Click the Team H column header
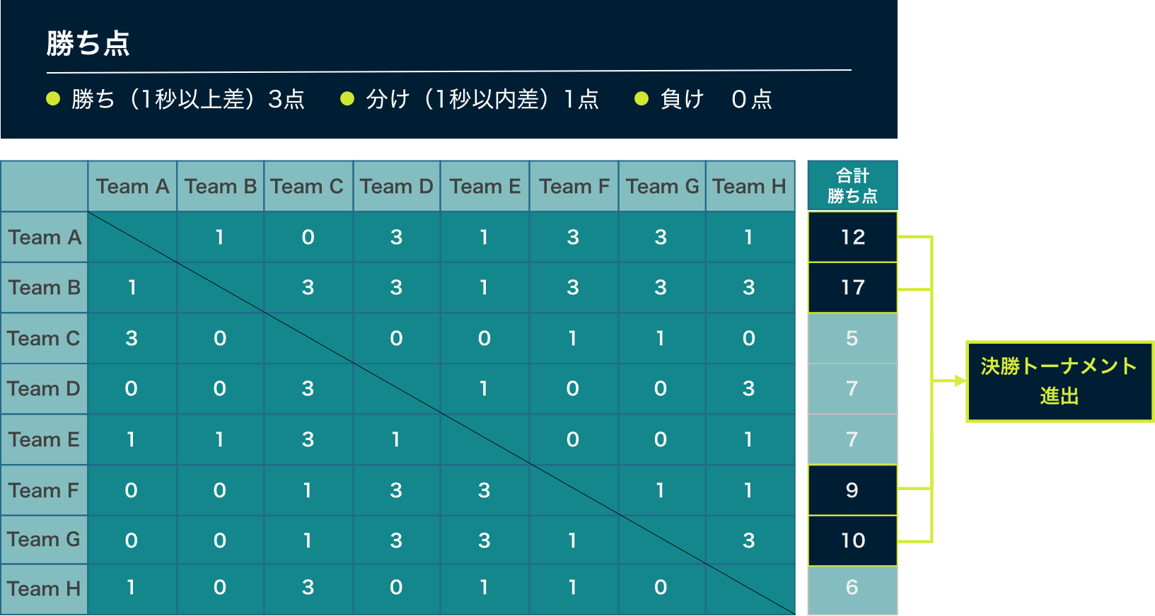The image size is (1155, 616). click(x=749, y=187)
